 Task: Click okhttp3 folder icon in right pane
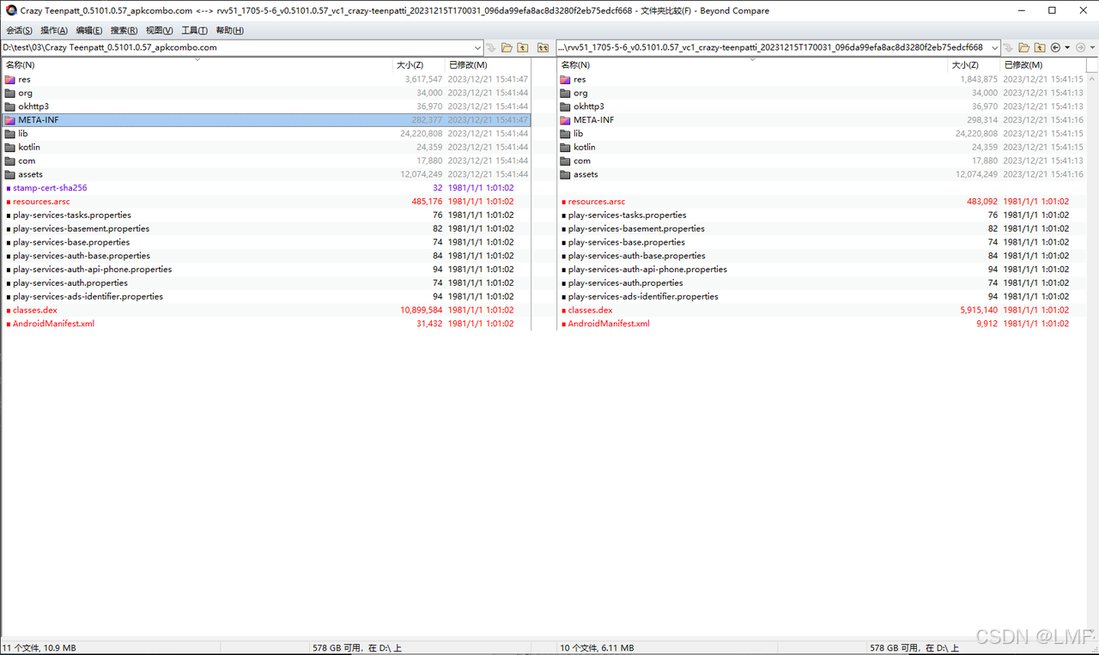(x=565, y=106)
